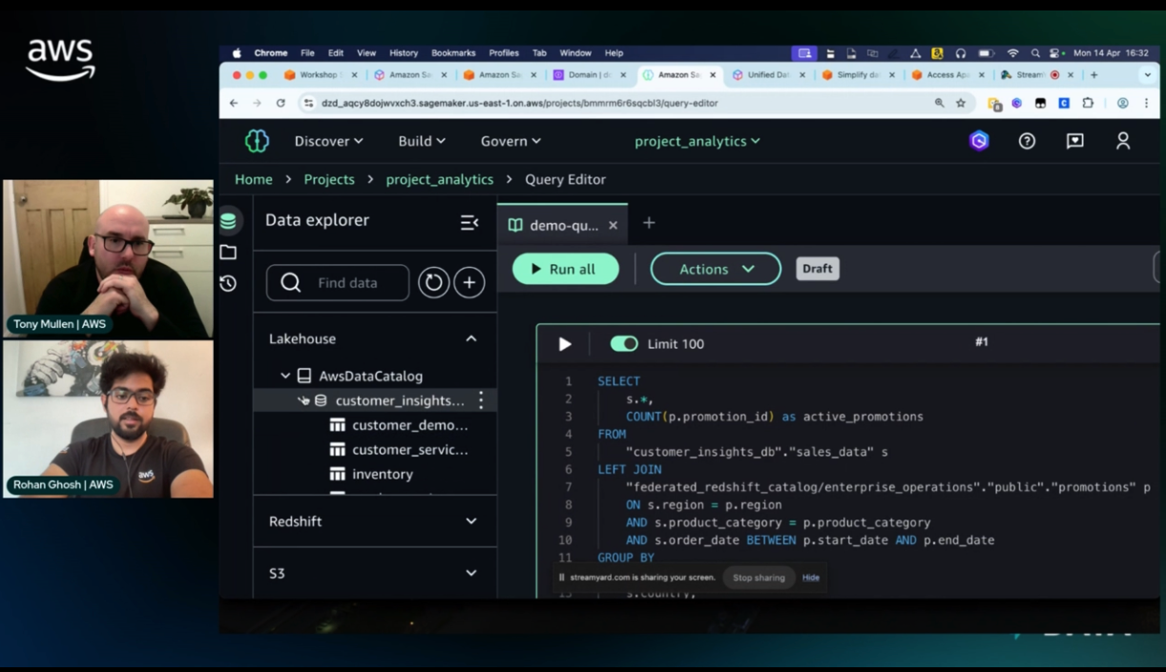This screenshot has width=1166, height=672.
Task: Open the user profile icon
Action: (x=1123, y=141)
